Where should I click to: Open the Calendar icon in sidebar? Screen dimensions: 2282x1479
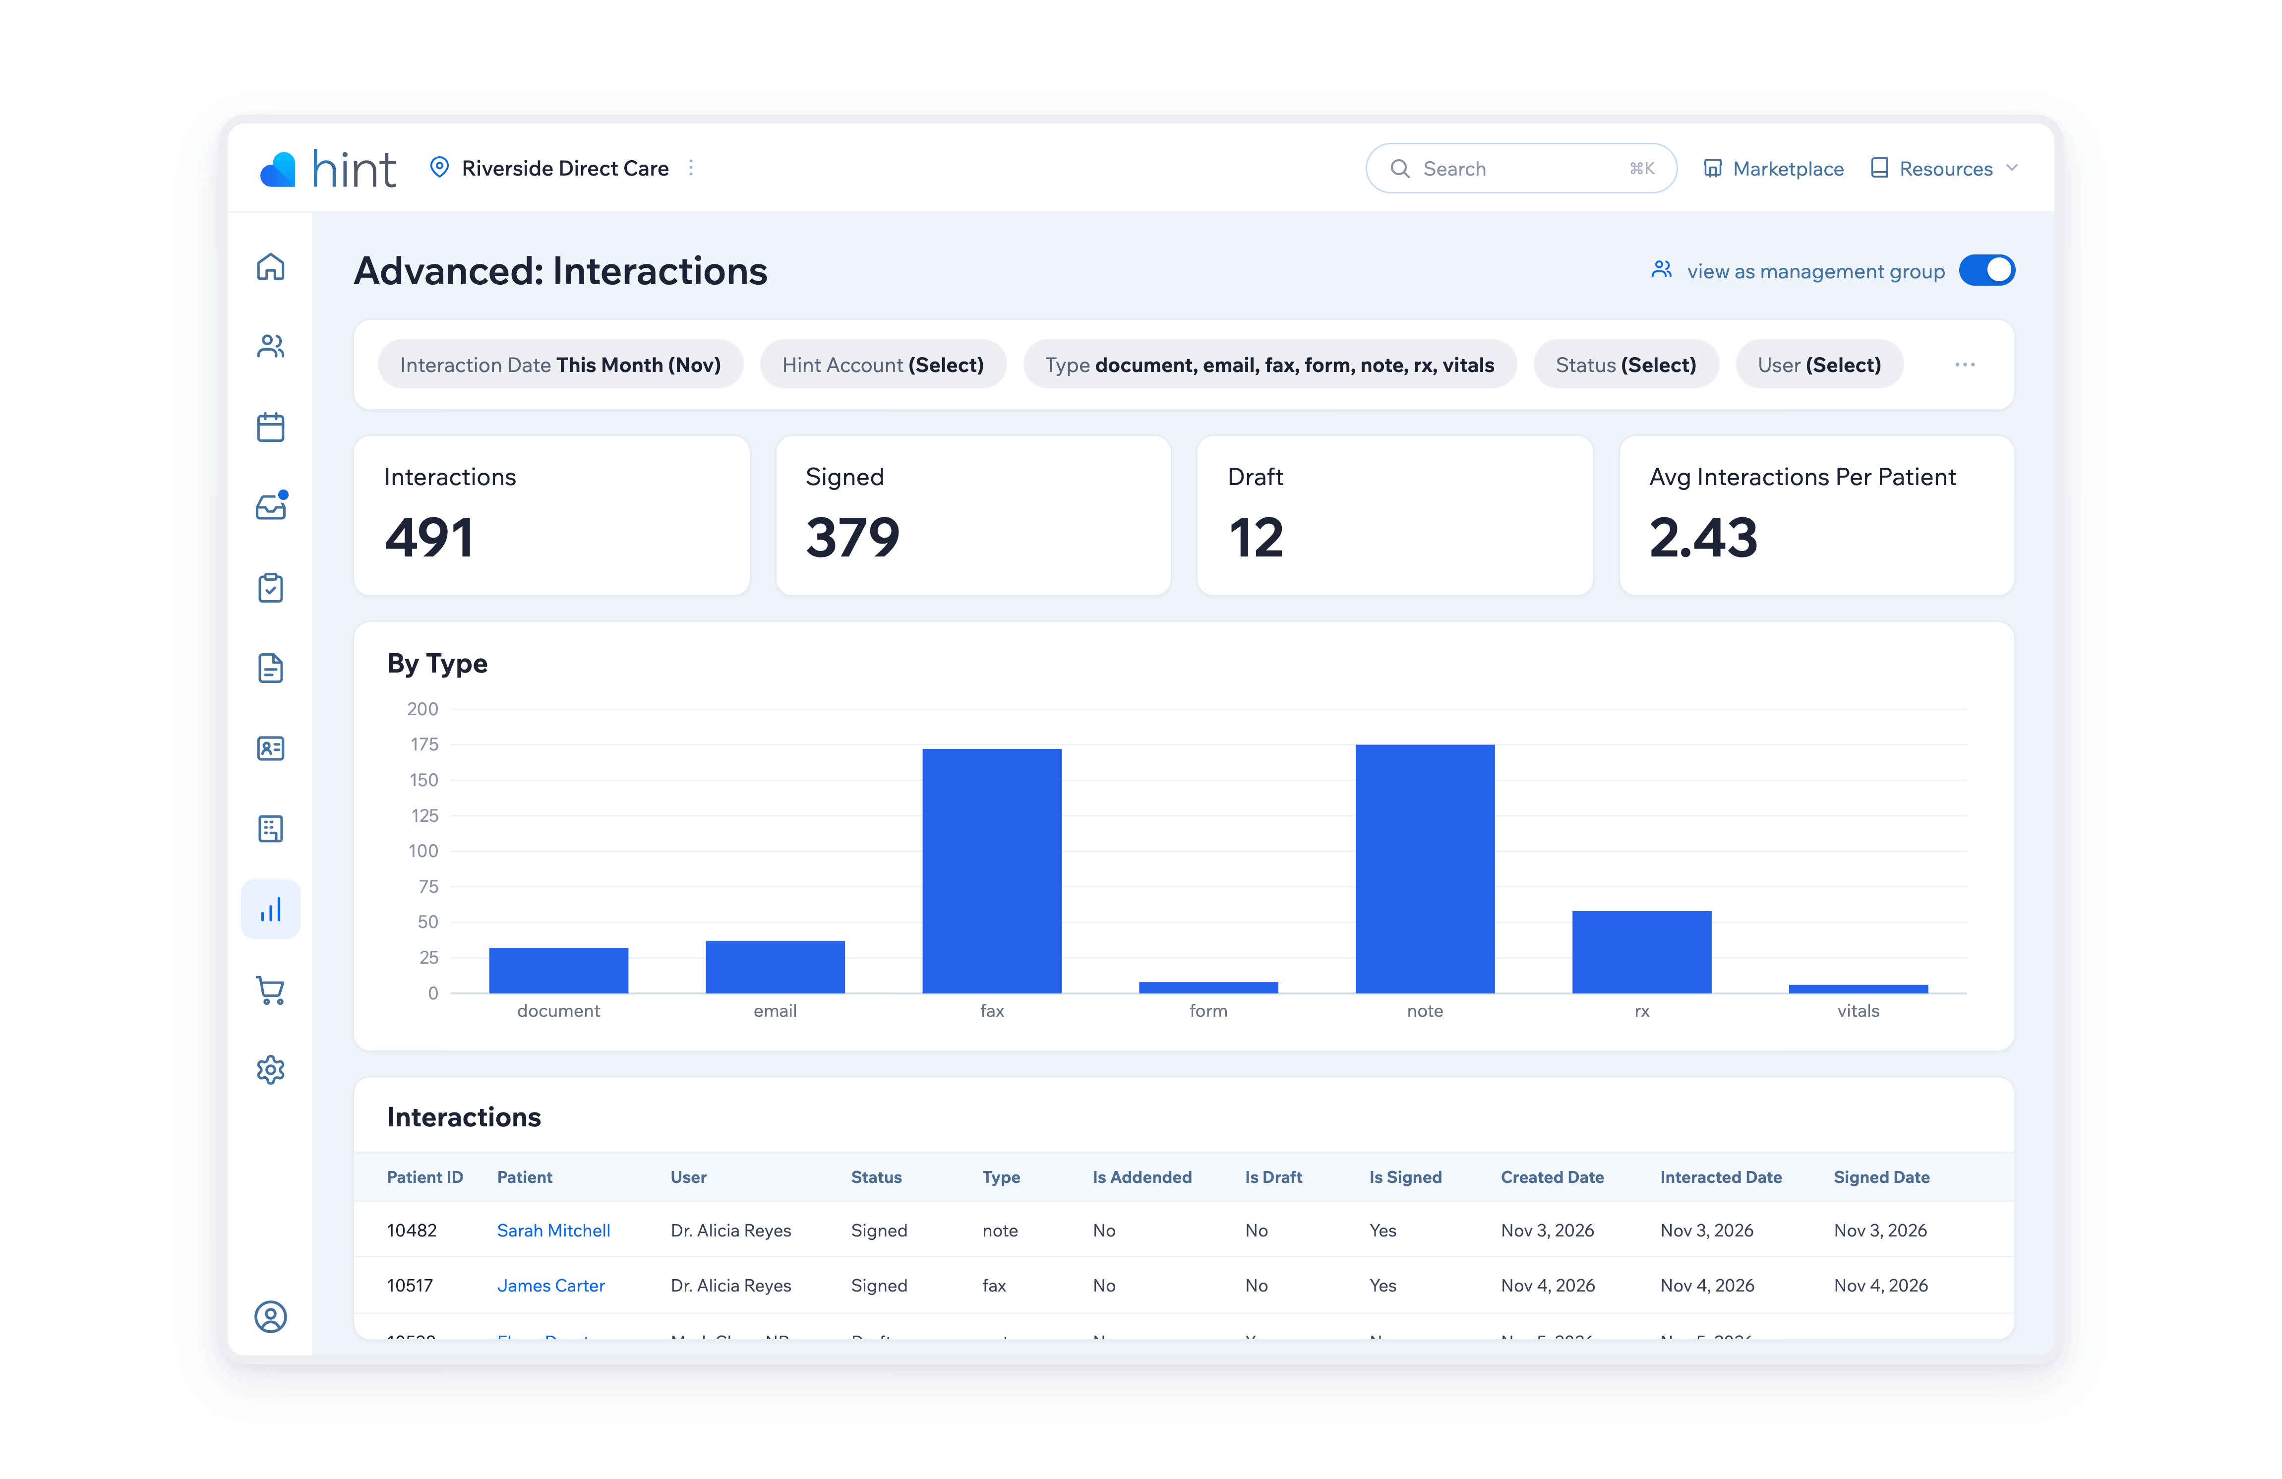(x=270, y=427)
